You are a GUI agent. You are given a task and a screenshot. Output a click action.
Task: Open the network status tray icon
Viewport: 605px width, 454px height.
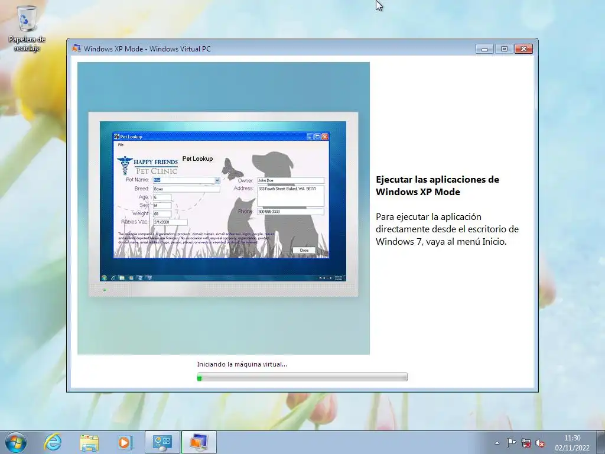(525, 443)
